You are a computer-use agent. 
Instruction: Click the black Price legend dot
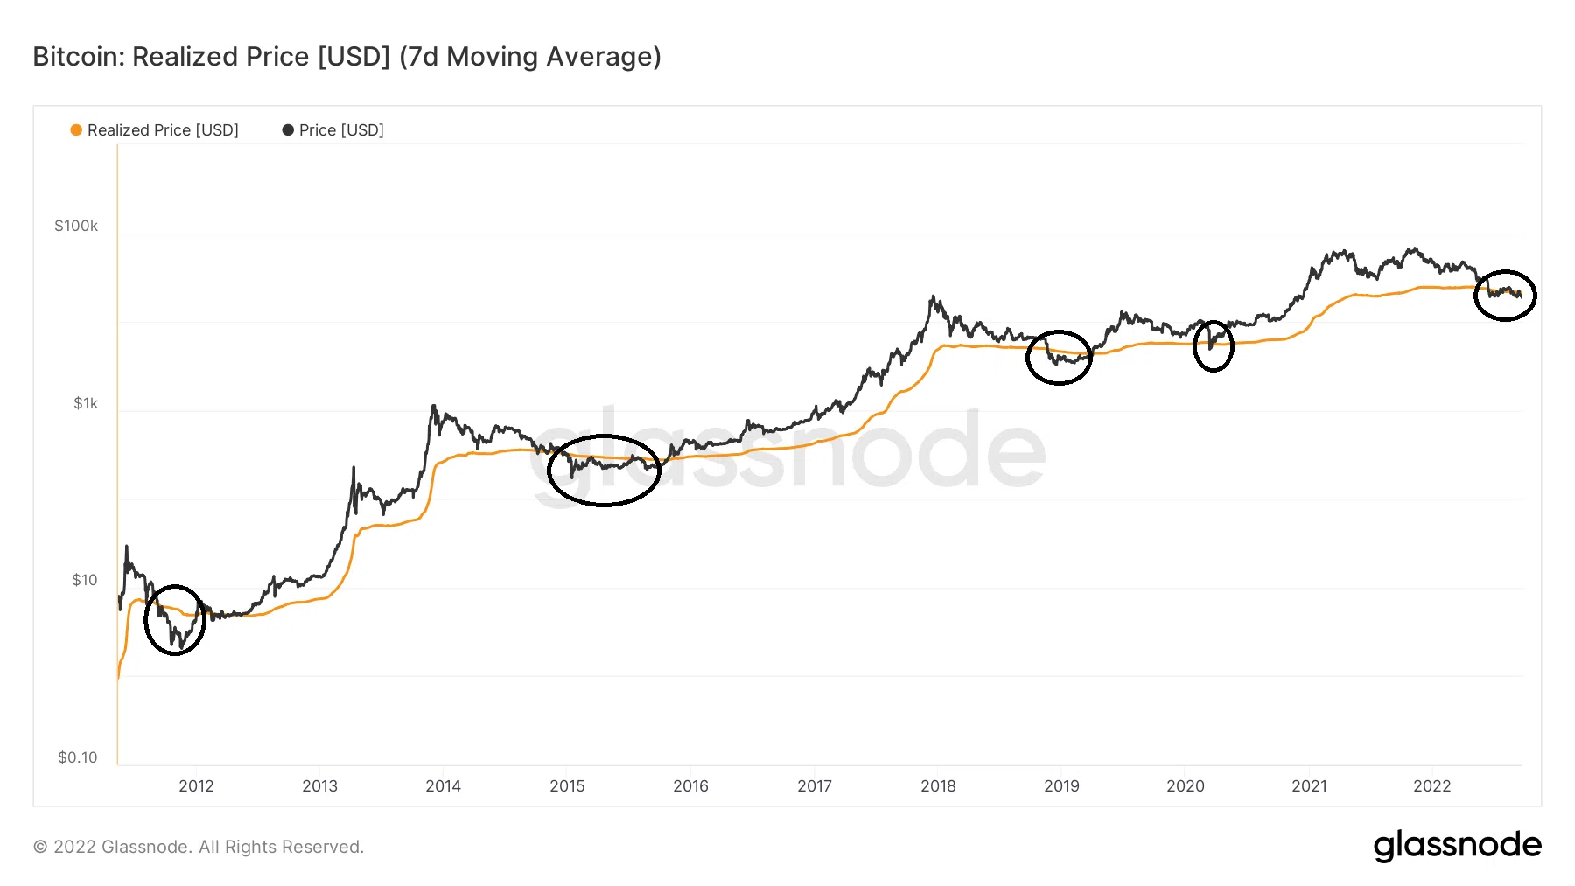coord(288,130)
